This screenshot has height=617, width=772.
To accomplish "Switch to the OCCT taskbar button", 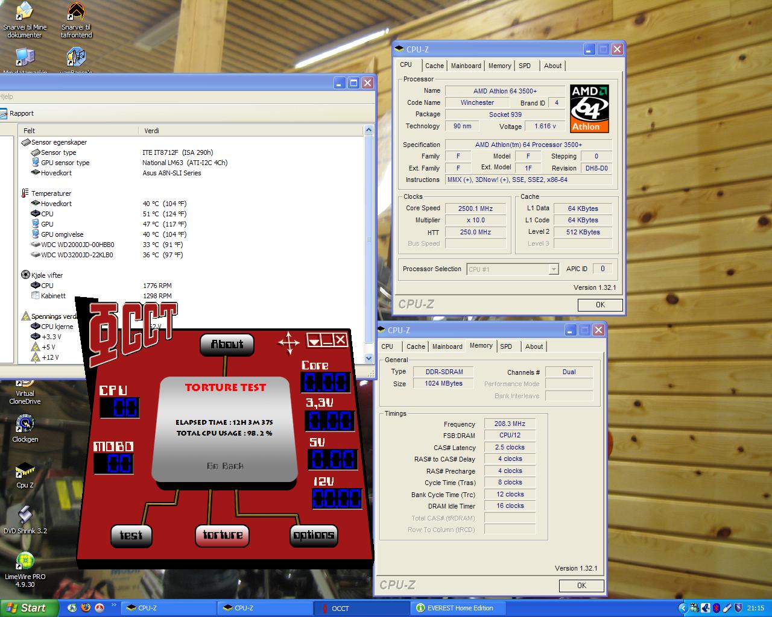I will (x=363, y=608).
